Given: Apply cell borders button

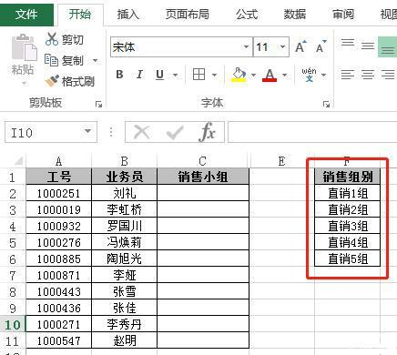Looking at the screenshot, I should point(199,75).
